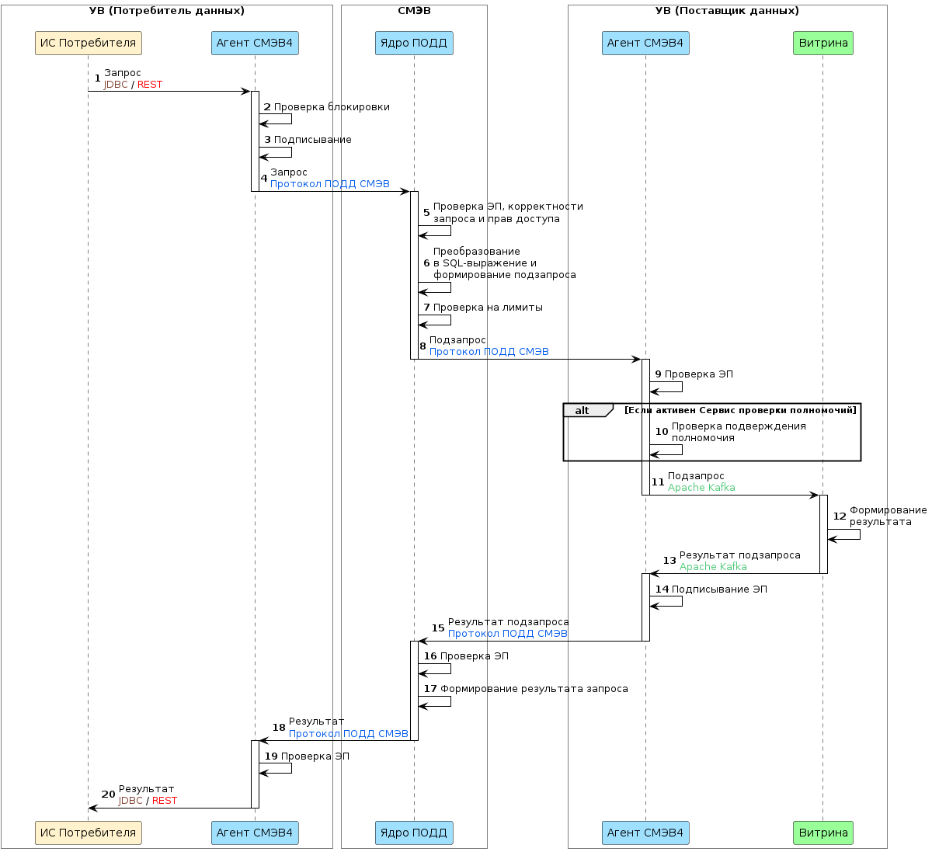
Task: Select the 'Если активен Сервис проверки полномочий' condition
Action: [x=740, y=410]
